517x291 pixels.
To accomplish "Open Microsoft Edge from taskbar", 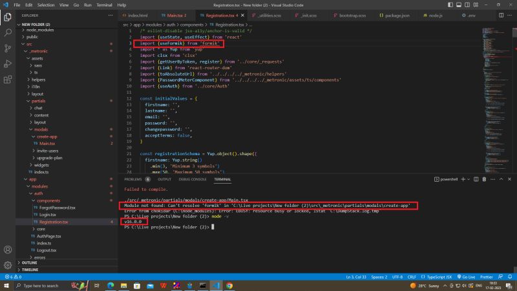I will pos(111,285).
